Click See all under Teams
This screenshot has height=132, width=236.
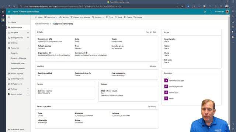(167, 48)
